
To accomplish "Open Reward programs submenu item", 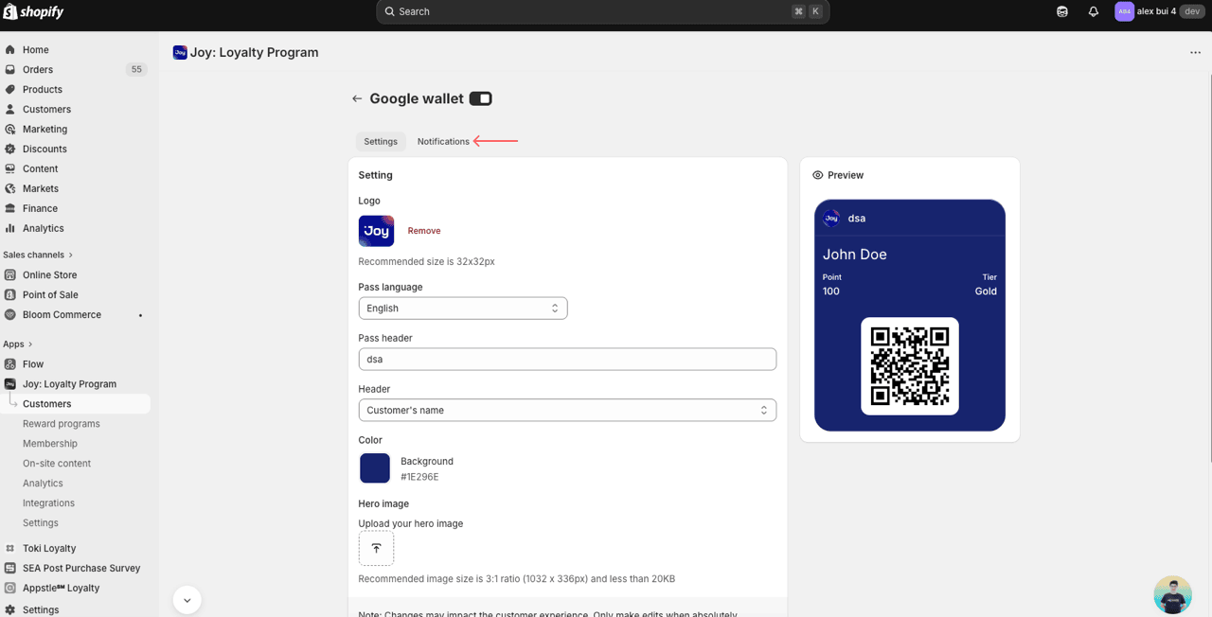I will pyautogui.click(x=62, y=424).
